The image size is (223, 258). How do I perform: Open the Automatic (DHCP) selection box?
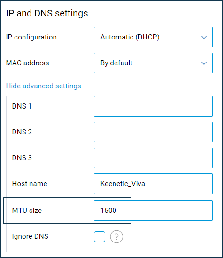coord(153,37)
